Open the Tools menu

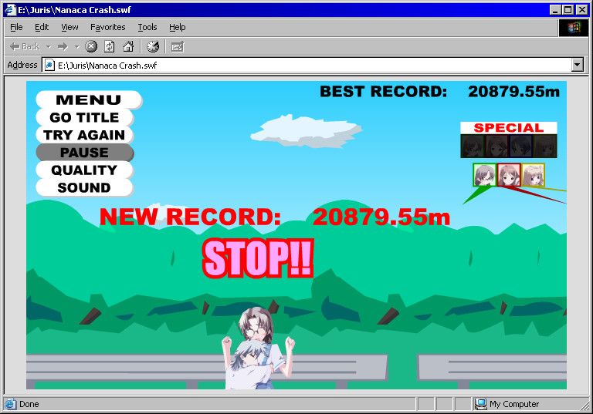[147, 27]
